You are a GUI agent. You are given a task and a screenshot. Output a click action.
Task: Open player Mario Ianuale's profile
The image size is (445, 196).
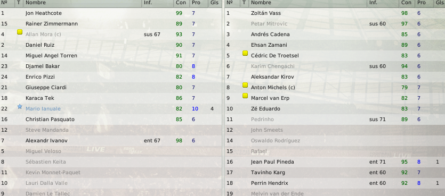pos(43,108)
